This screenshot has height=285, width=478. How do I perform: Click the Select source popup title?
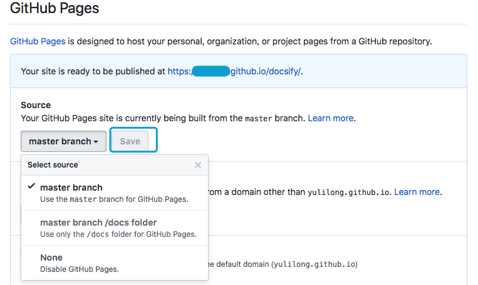pyautogui.click(x=53, y=165)
